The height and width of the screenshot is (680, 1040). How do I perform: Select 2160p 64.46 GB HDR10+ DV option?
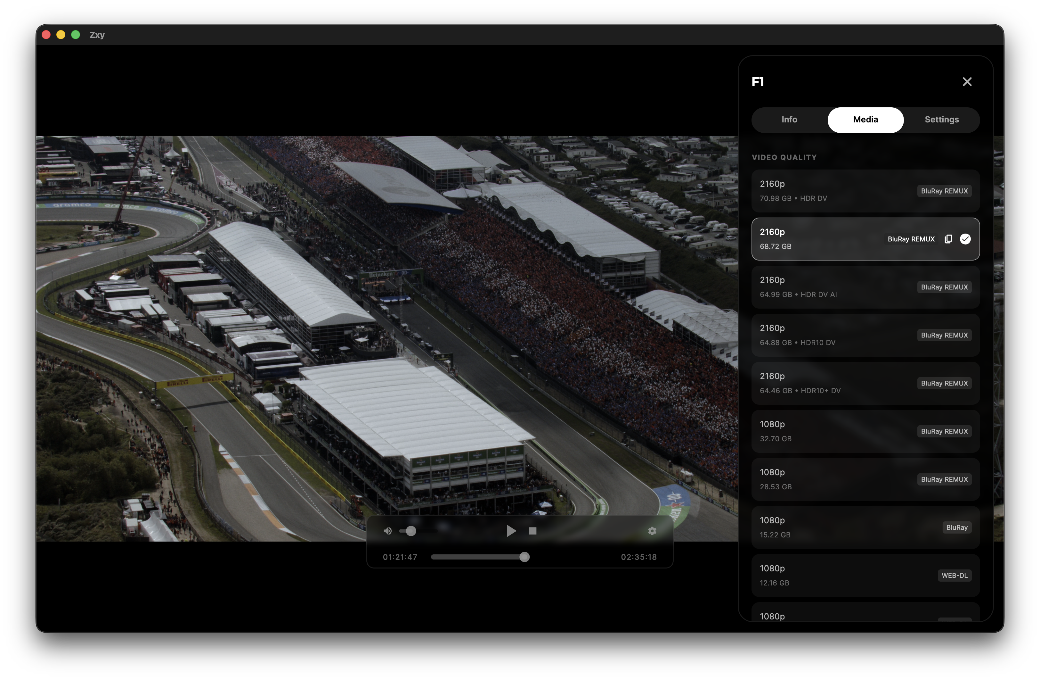865,384
